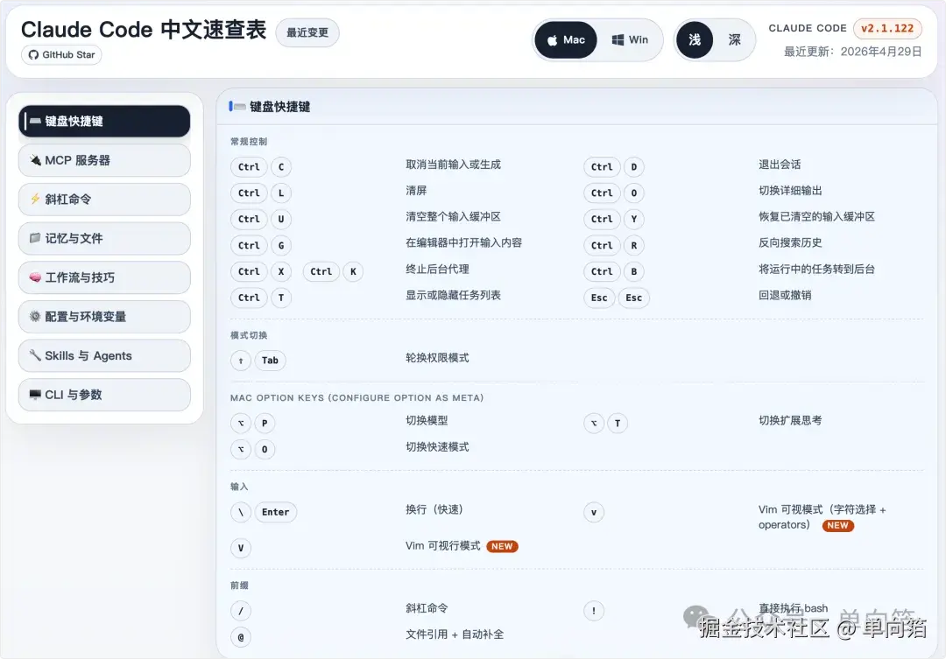Switch platform to Win

tap(629, 39)
